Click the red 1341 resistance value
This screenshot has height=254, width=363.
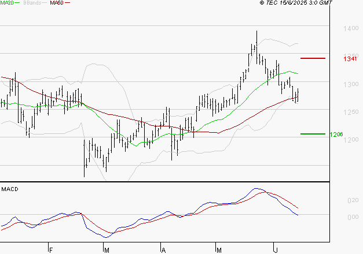tap(350, 59)
